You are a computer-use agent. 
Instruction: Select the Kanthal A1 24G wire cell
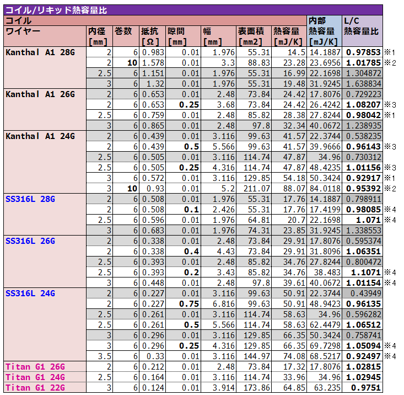coord(45,162)
